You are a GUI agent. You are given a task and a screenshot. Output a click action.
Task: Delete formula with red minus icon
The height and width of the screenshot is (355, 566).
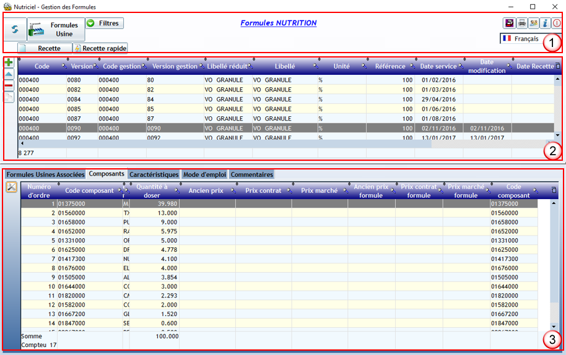(x=9, y=86)
